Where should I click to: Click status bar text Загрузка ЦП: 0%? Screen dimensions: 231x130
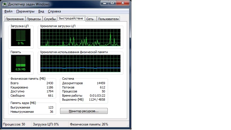(46, 124)
